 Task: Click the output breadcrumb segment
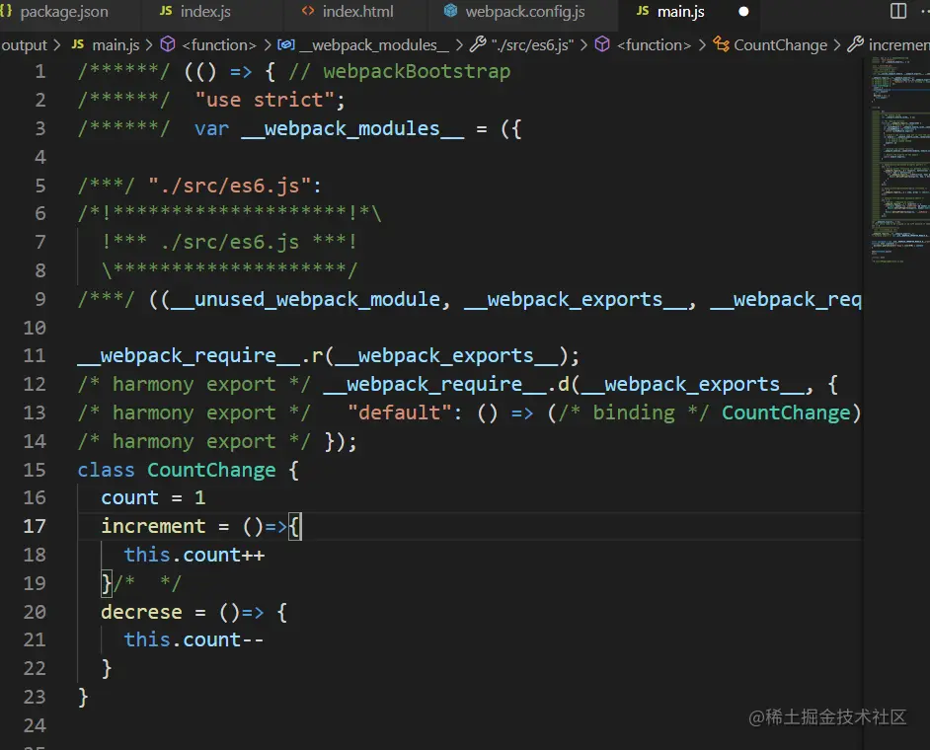tap(24, 45)
